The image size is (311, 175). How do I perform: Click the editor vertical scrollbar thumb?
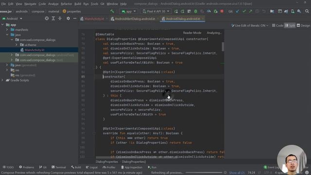[223, 47]
